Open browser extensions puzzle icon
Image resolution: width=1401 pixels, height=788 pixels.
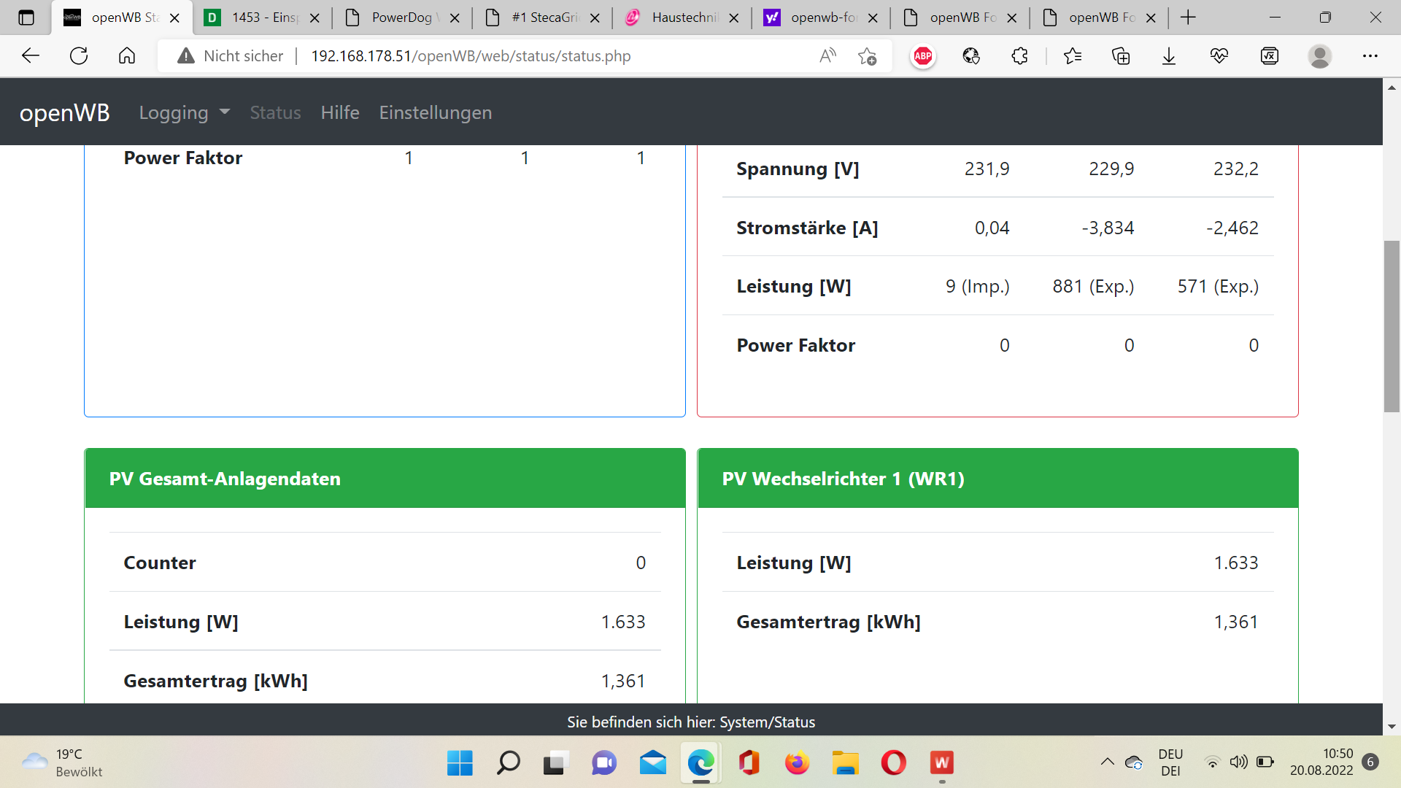coord(1019,56)
